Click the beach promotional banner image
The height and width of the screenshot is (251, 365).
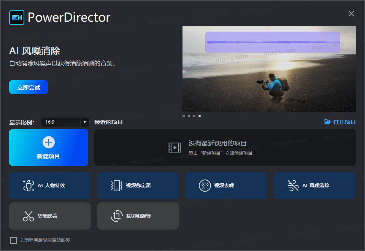pos(269,69)
